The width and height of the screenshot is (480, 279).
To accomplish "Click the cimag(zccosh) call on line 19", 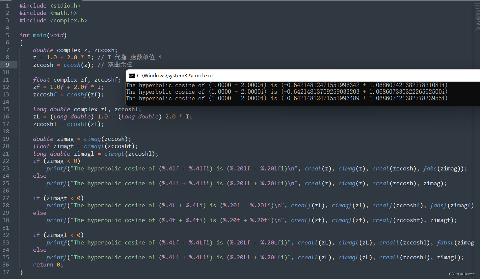I will point(106,139).
